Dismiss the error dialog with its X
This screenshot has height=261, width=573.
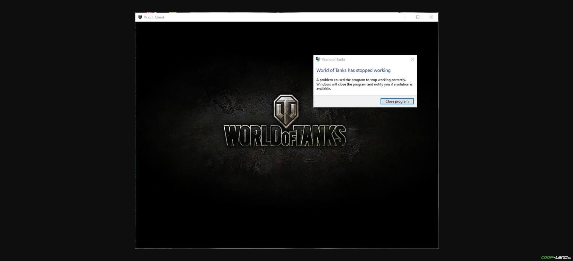pyautogui.click(x=412, y=59)
